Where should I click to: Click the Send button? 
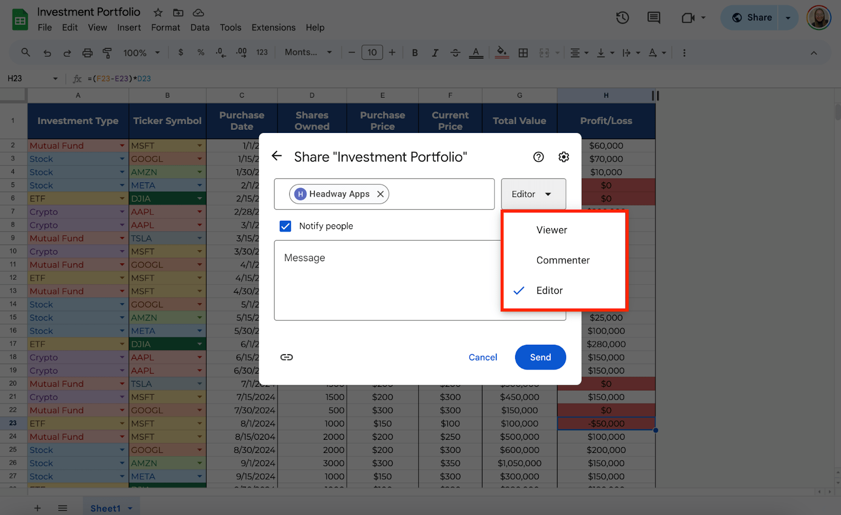point(540,357)
